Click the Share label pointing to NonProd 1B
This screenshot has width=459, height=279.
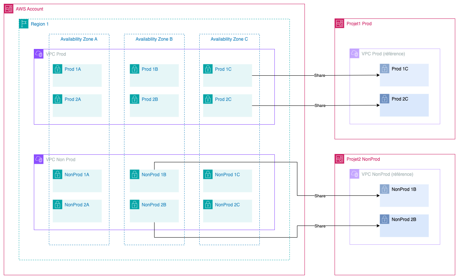pyautogui.click(x=320, y=196)
